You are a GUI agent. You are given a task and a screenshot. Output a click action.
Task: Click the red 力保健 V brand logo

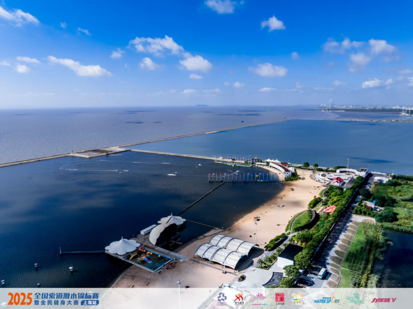tap(383, 300)
